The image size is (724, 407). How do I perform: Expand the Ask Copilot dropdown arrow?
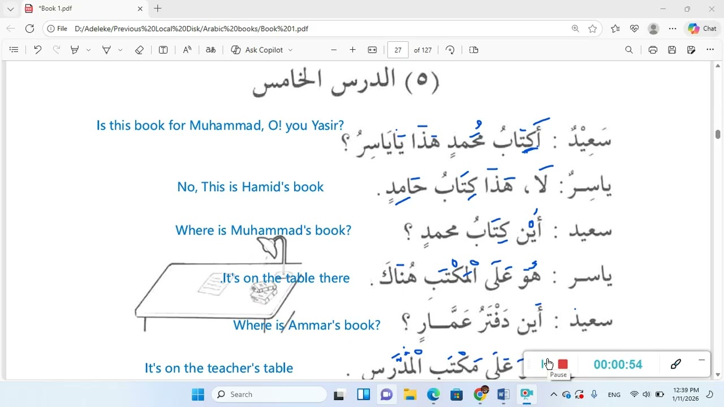291,50
